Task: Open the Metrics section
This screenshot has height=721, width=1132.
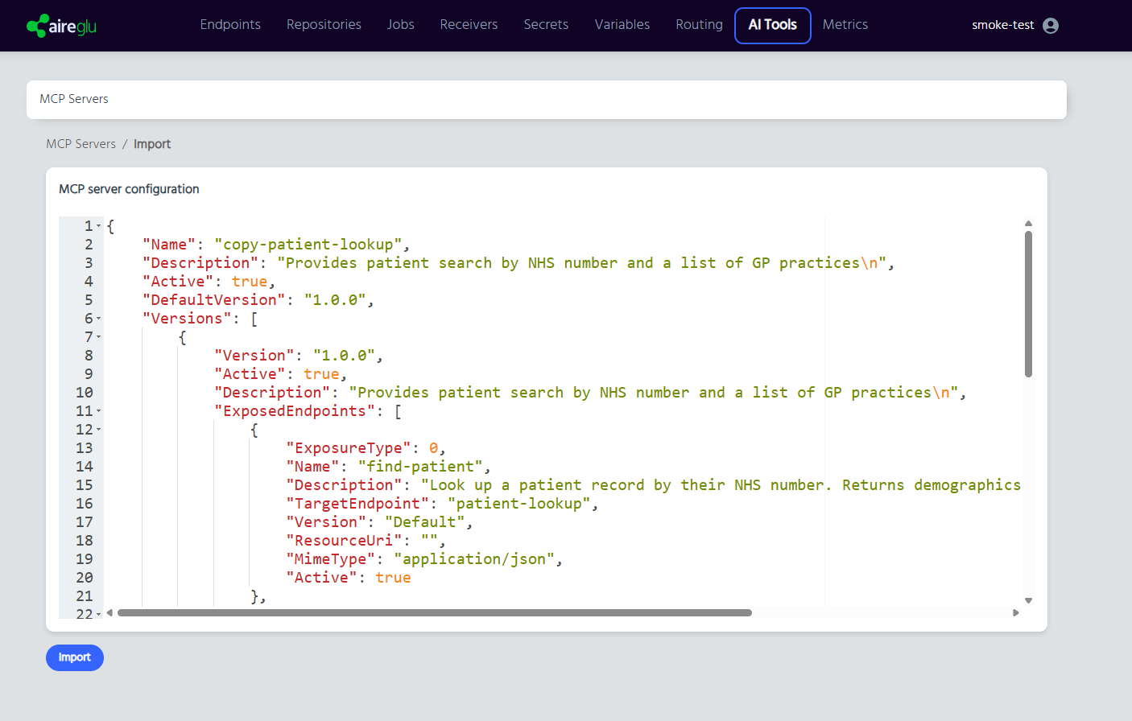Action: point(845,25)
